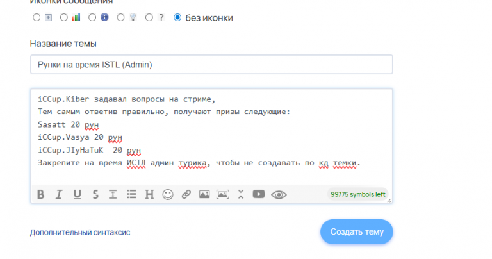Open the smiley emoji picker
Screen dimensions: 492x259
click(168, 194)
